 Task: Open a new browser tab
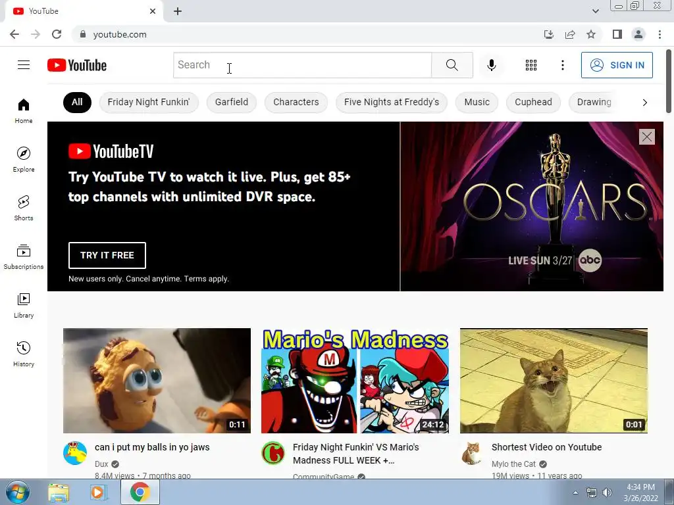(x=178, y=11)
